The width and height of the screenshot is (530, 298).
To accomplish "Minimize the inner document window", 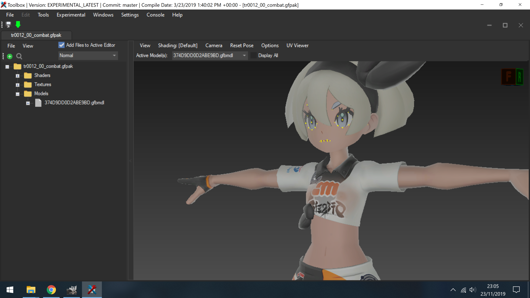I will click(x=489, y=25).
